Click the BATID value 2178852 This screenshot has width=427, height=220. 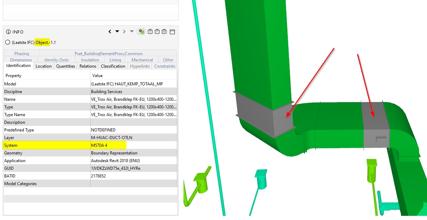(x=98, y=176)
